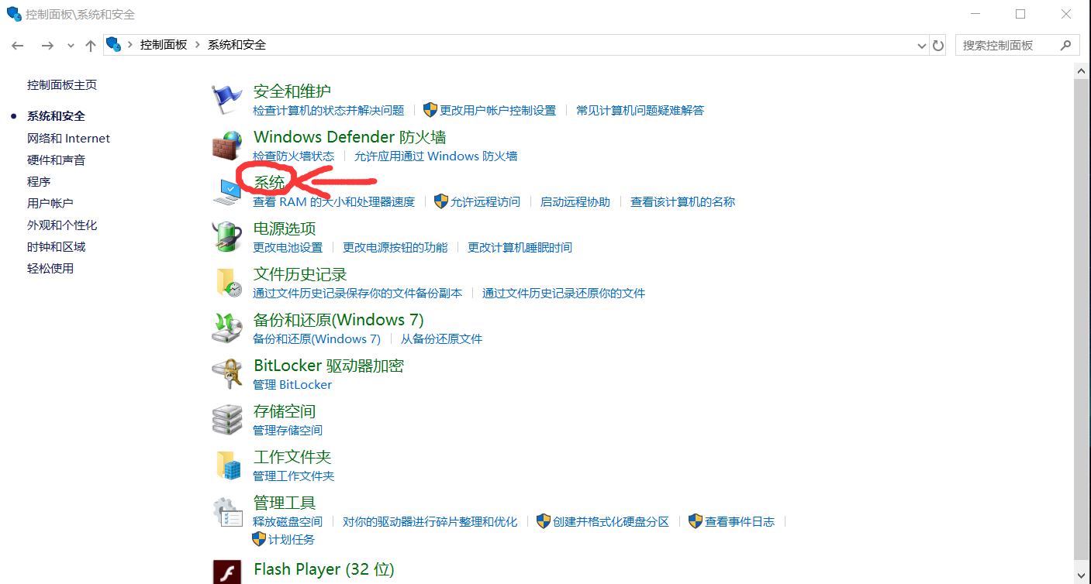Expand the chevron after 控制面板 breadcrumb
1091x584 pixels.
pyautogui.click(x=197, y=45)
